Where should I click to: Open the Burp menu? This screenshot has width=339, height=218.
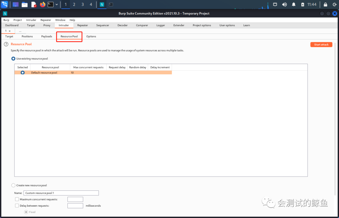pos(6,20)
